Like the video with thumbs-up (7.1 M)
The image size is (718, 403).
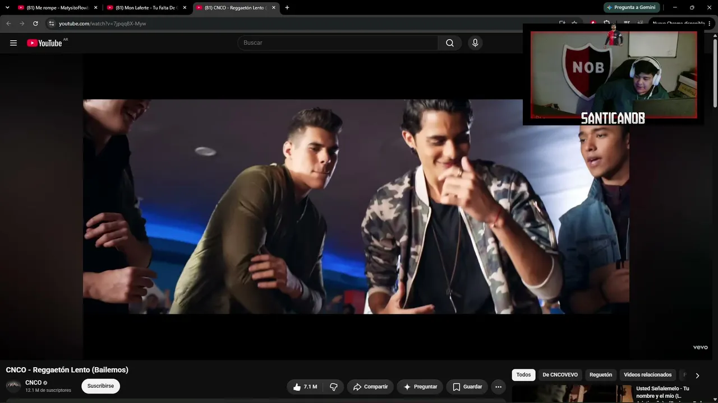(305, 387)
